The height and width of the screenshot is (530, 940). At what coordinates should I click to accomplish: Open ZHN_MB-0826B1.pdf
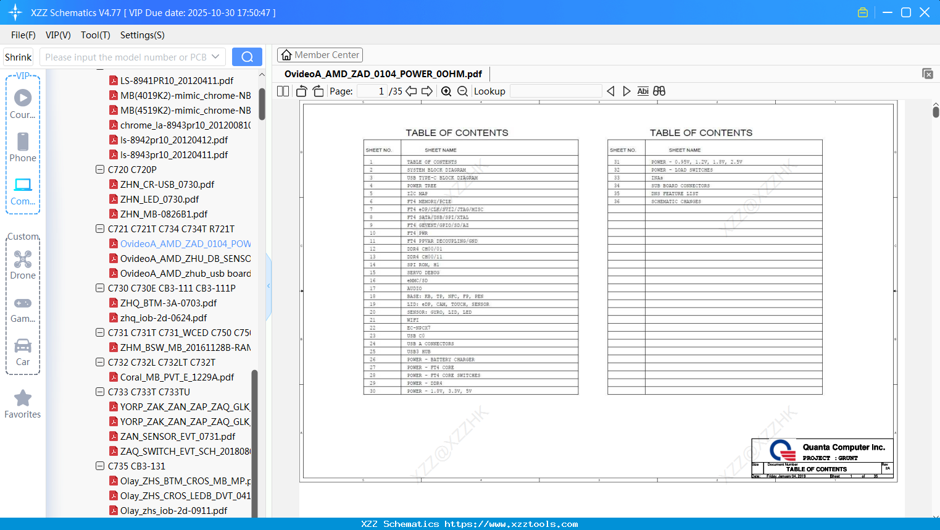[x=164, y=214]
